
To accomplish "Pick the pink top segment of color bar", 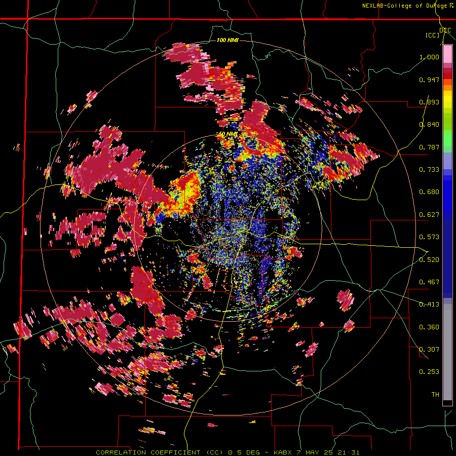I will click(447, 54).
